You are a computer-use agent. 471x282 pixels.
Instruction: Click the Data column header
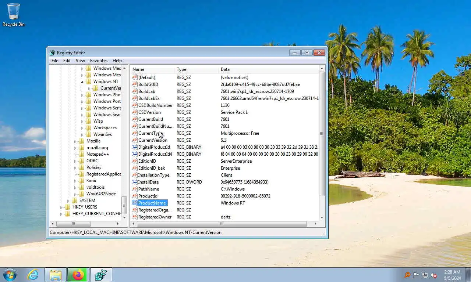click(269, 69)
